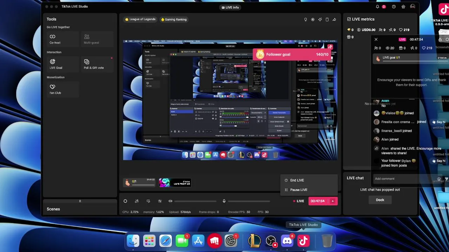Click emoji icon in Add comment field
The width and height of the screenshot is (449, 252).
[439, 179]
